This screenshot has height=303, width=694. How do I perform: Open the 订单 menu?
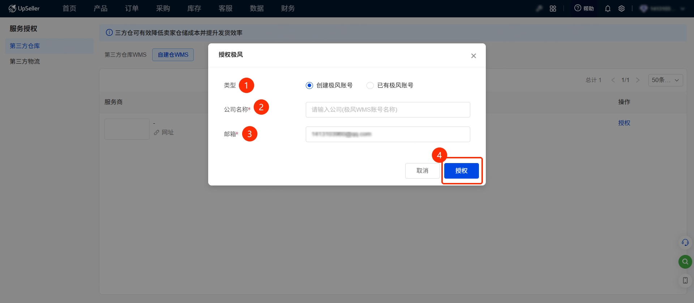coord(132,8)
